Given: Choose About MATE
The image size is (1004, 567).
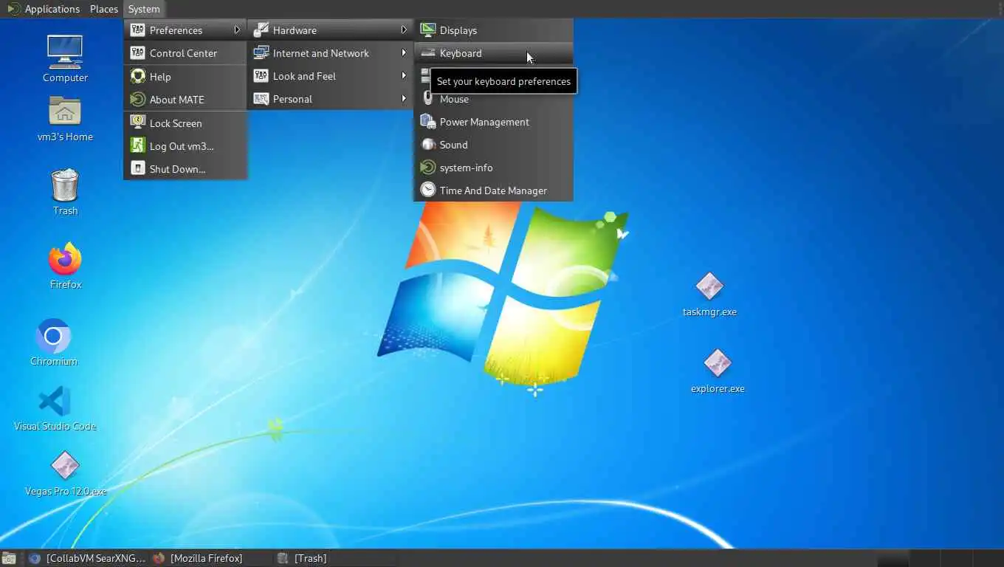Looking at the screenshot, I should pos(185,100).
